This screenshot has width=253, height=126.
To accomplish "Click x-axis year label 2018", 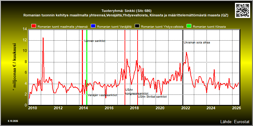I will tap(134, 108).
